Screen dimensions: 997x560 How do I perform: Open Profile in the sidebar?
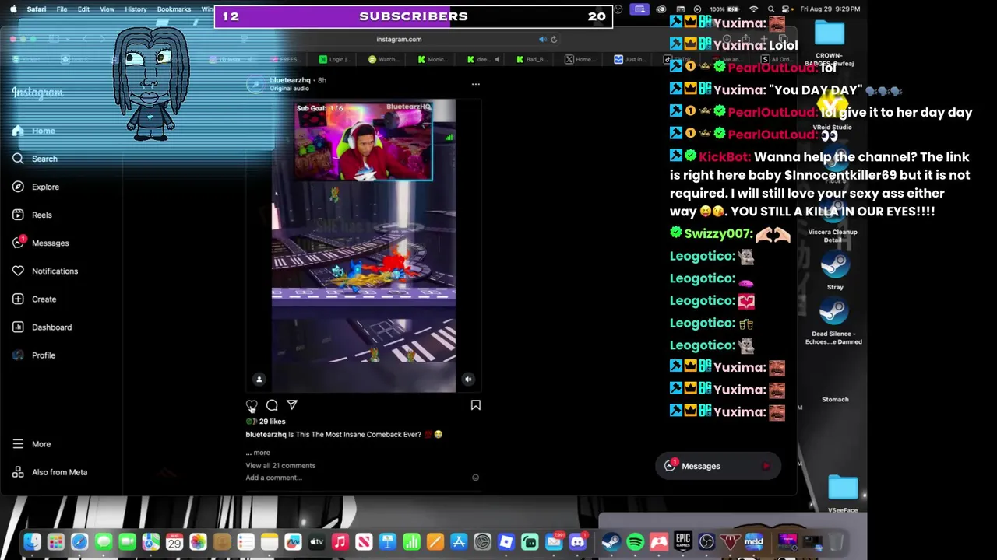pos(34,355)
